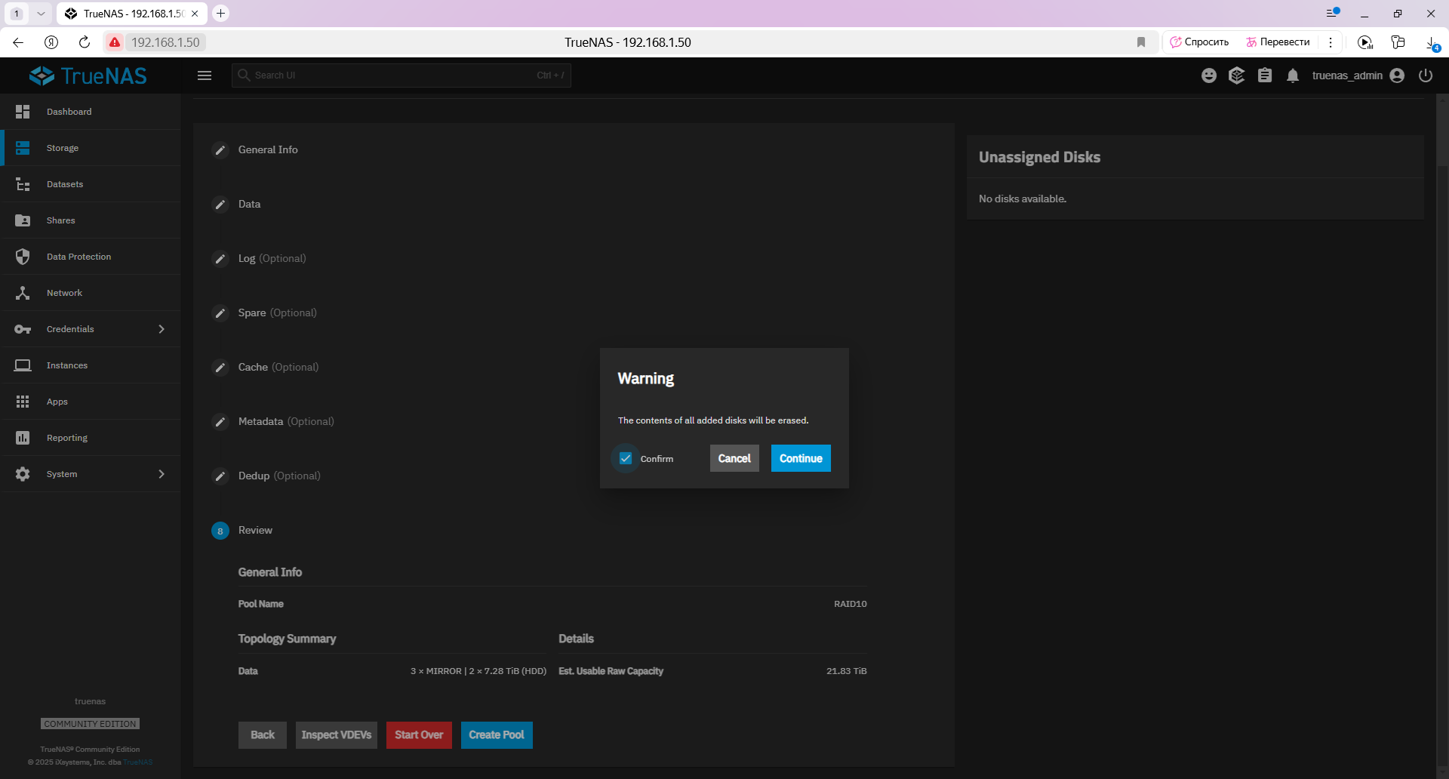The height and width of the screenshot is (779, 1449).
Task: Reload the browser page
Action: [x=85, y=42]
